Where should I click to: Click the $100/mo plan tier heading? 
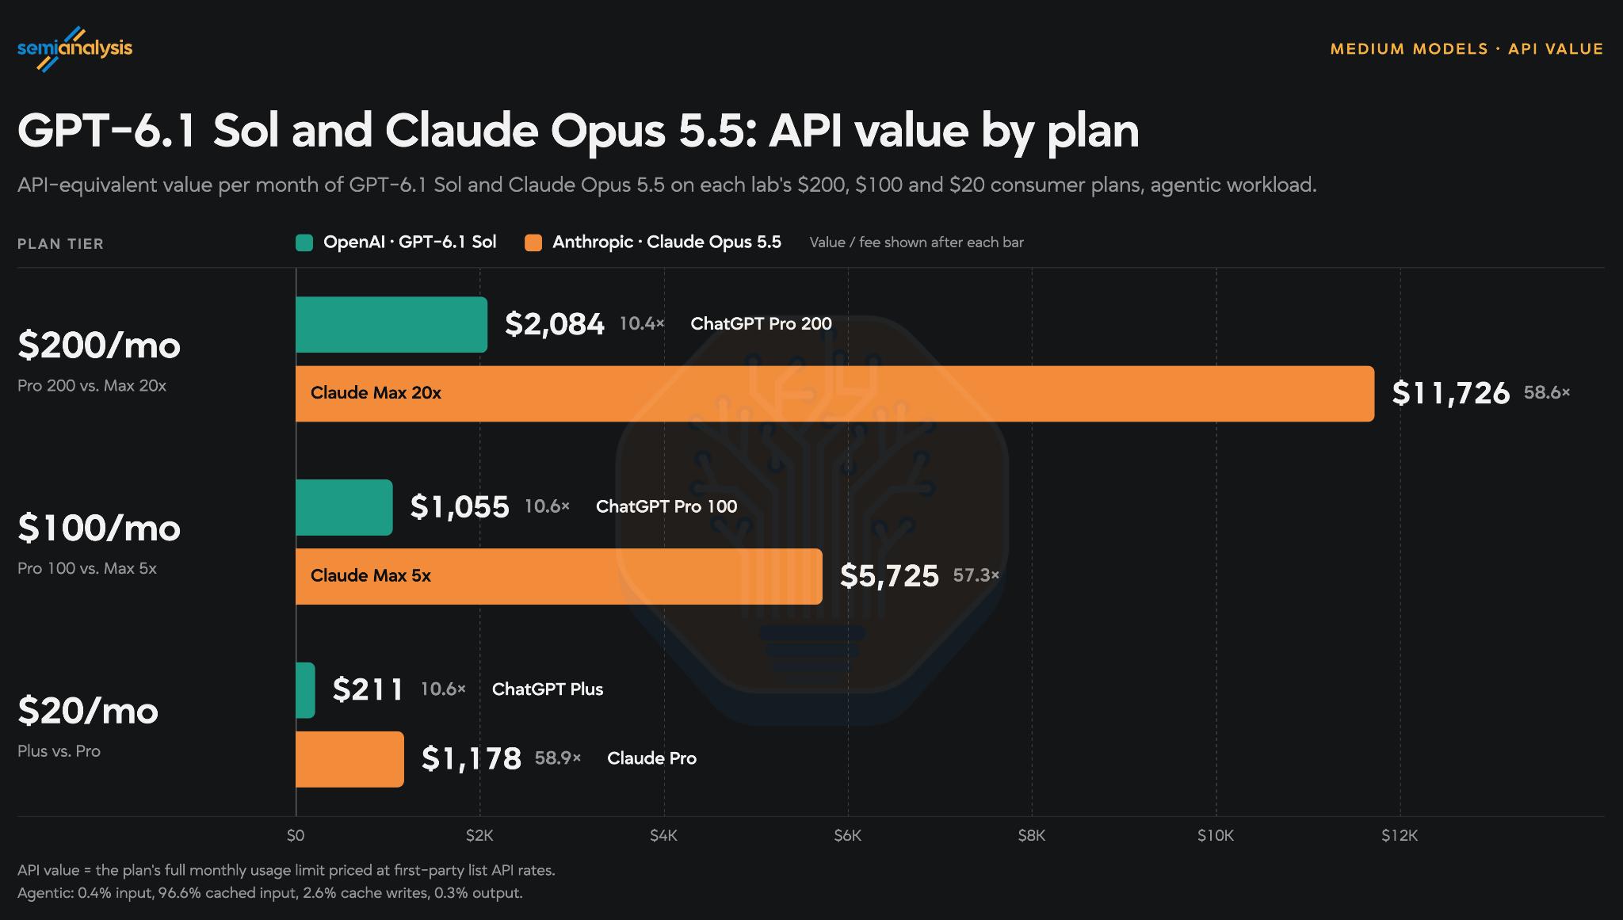[99, 529]
